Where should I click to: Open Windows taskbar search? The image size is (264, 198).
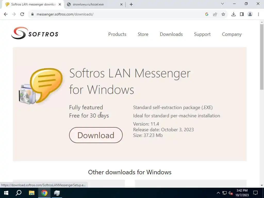point(19,193)
